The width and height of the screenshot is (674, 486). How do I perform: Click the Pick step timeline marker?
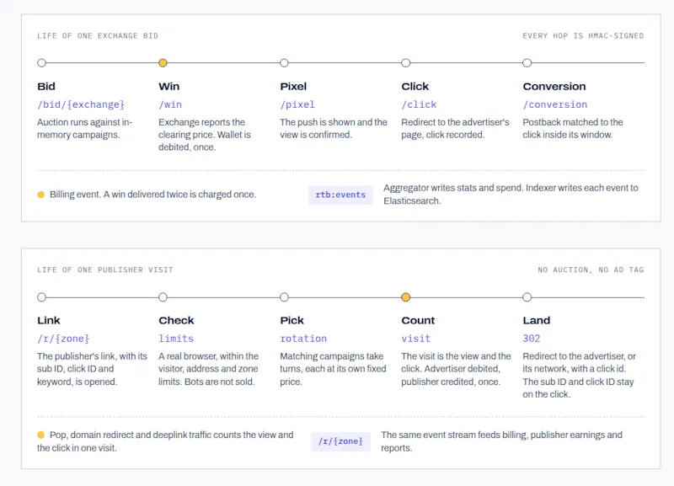point(284,297)
